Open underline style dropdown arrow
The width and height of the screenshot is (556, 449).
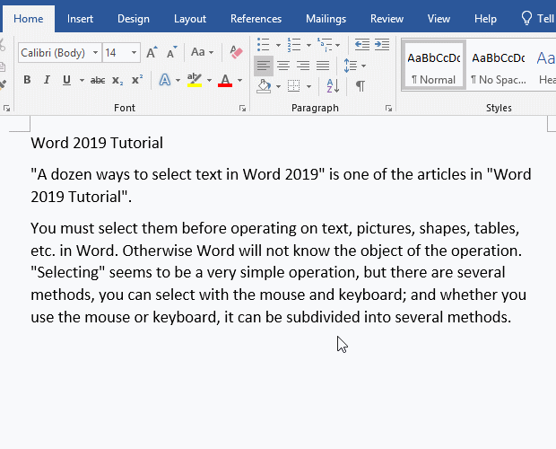pyautogui.click(x=82, y=80)
